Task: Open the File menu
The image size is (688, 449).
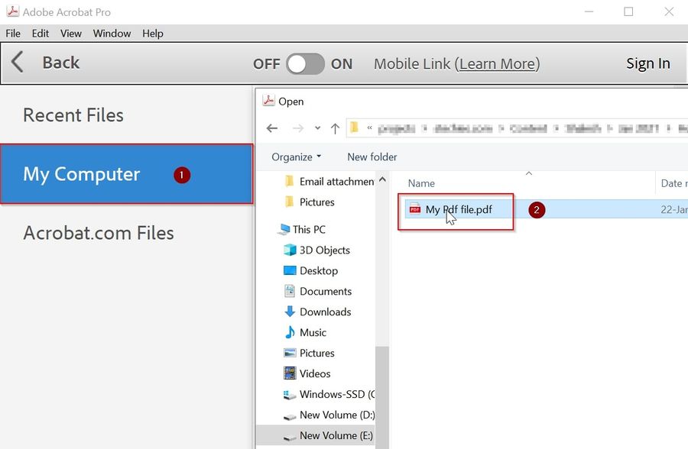Action: (13, 34)
